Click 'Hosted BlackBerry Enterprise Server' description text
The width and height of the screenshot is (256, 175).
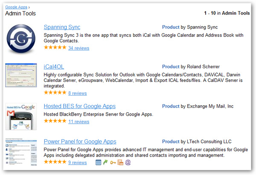tap(99, 114)
